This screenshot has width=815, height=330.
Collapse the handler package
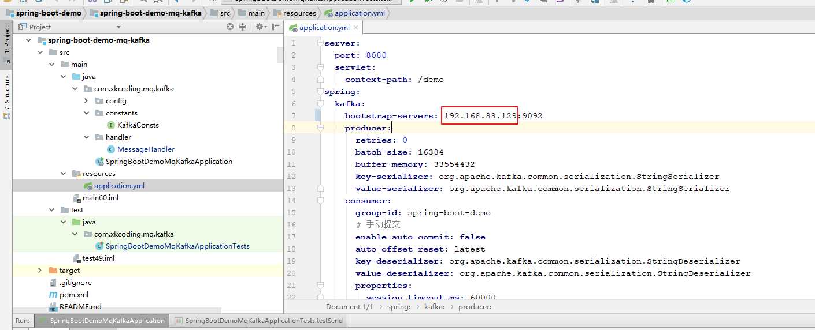tap(86, 137)
